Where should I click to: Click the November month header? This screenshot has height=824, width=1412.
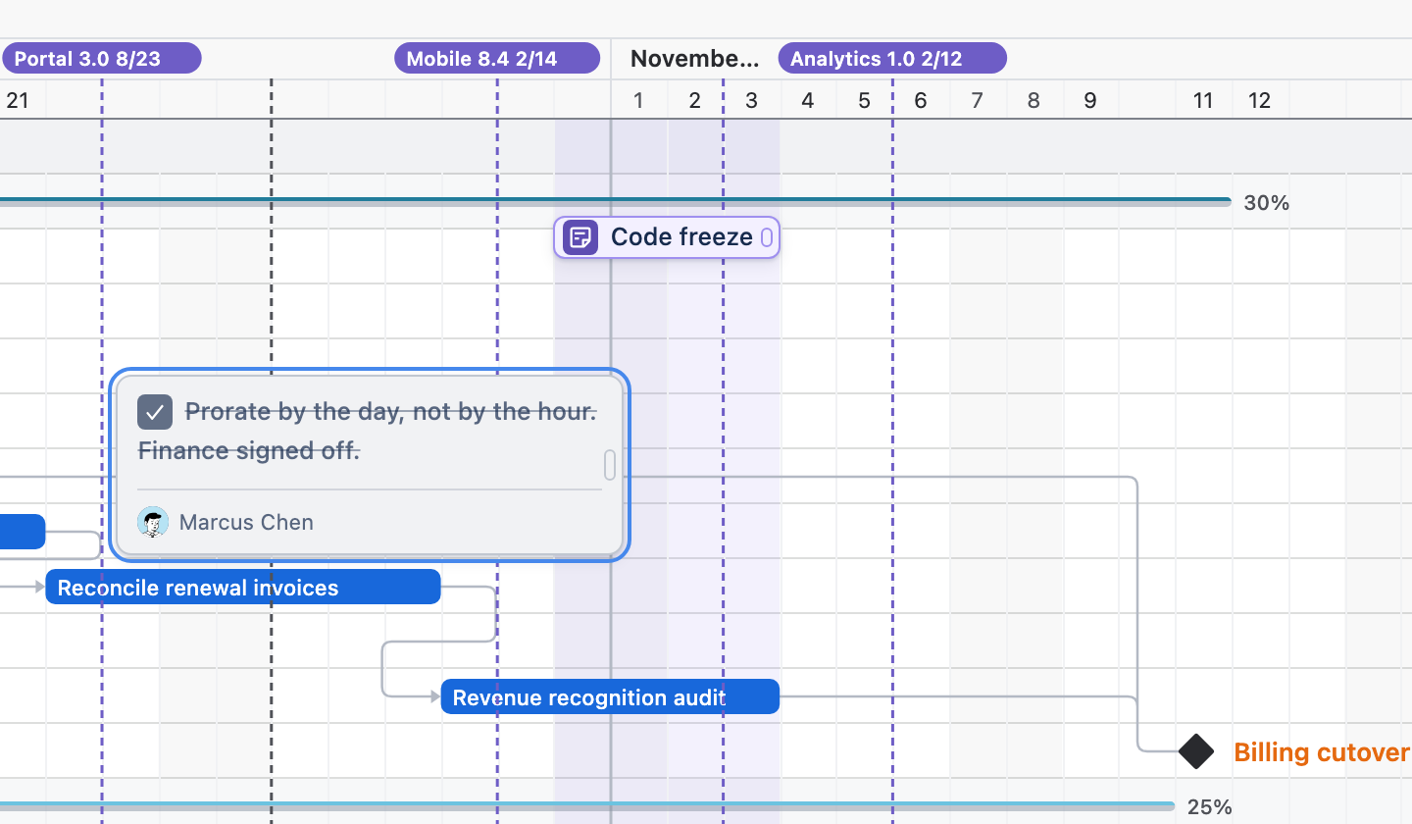(694, 59)
